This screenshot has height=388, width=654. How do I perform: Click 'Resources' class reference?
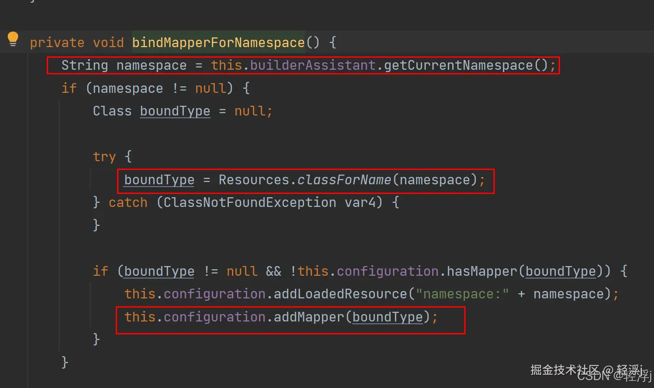pos(254,180)
